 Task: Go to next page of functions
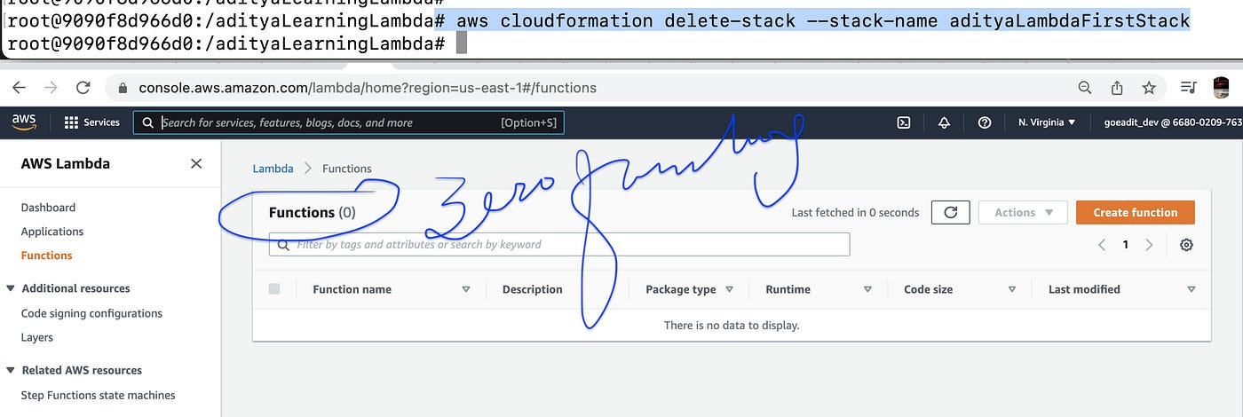point(1149,245)
